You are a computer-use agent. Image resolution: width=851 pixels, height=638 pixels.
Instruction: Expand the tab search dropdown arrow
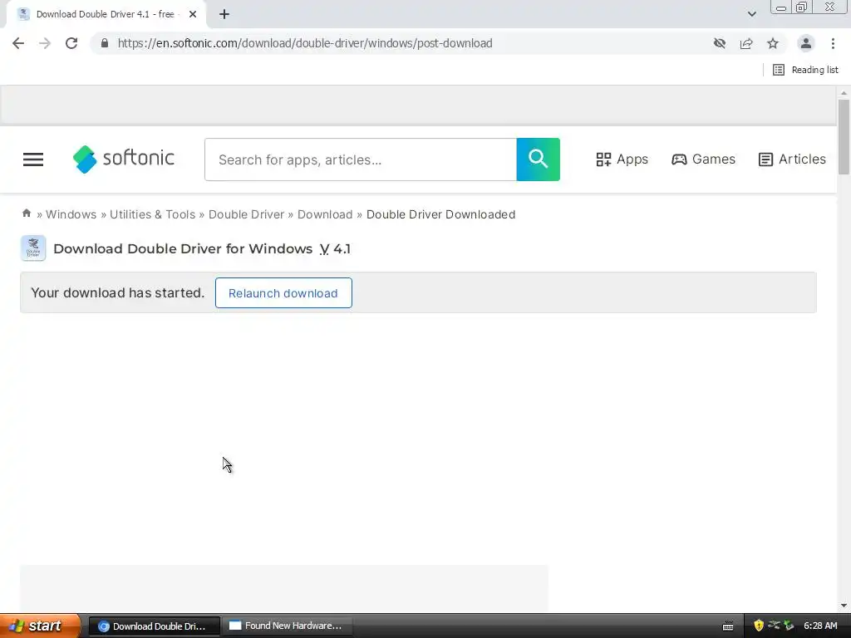click(751, 14)
